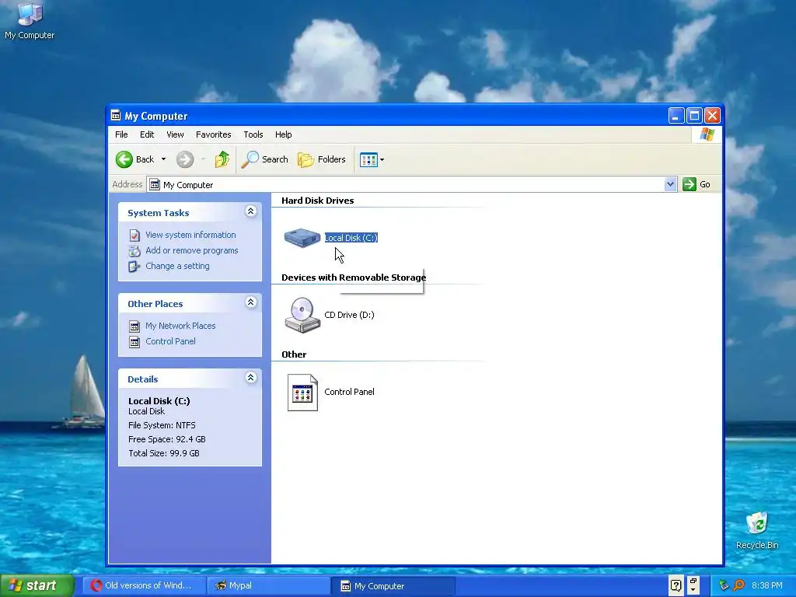This screenshot has width=796, height=597.
Task: Click the network connection tray icon
Action: 724,586
